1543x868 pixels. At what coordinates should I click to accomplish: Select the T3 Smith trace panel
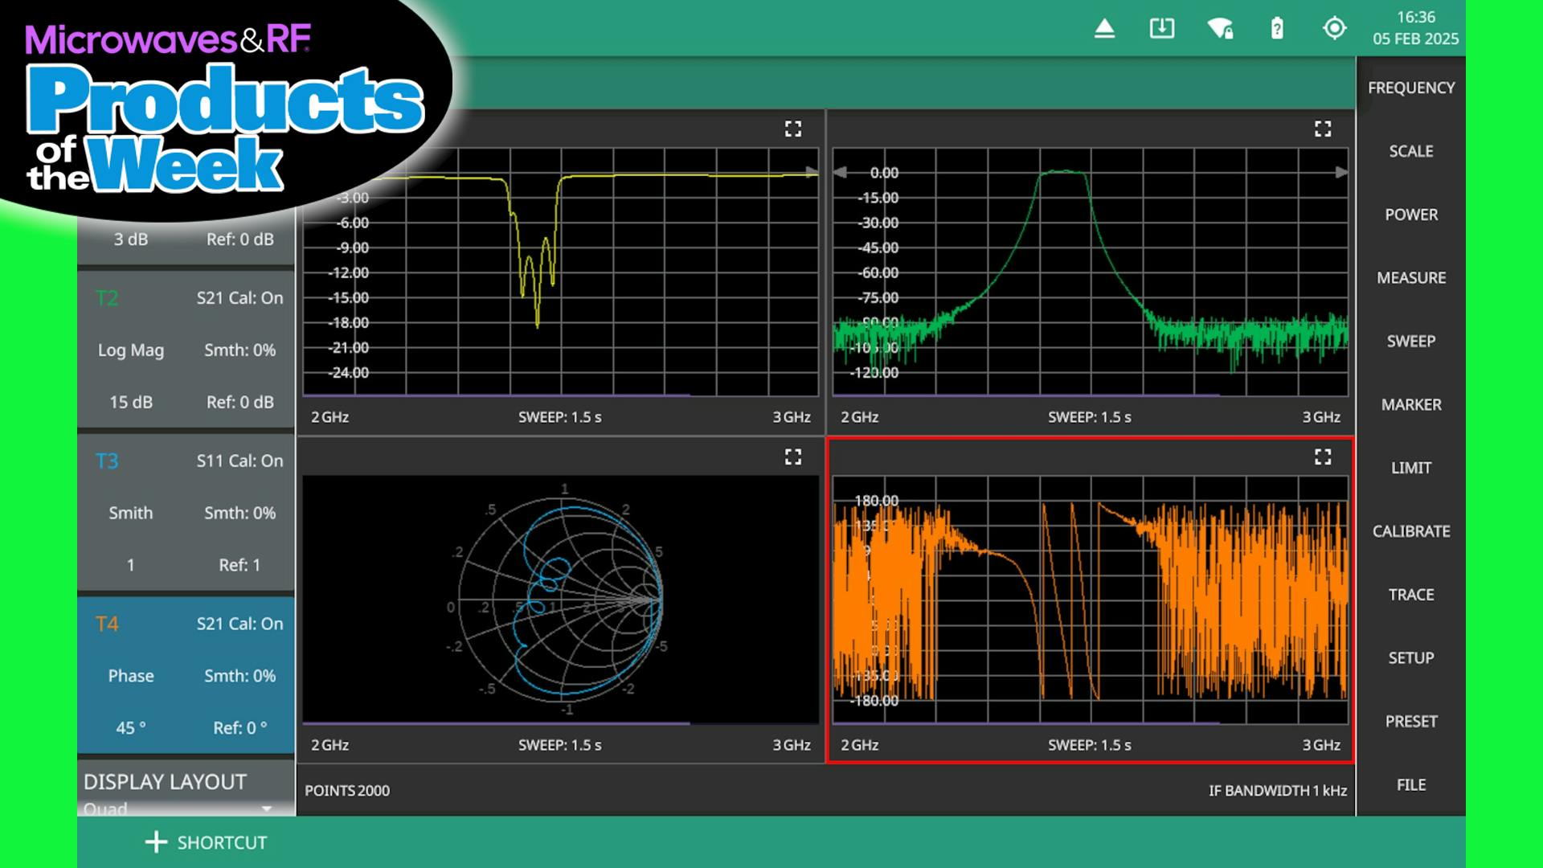pos(185,513)
